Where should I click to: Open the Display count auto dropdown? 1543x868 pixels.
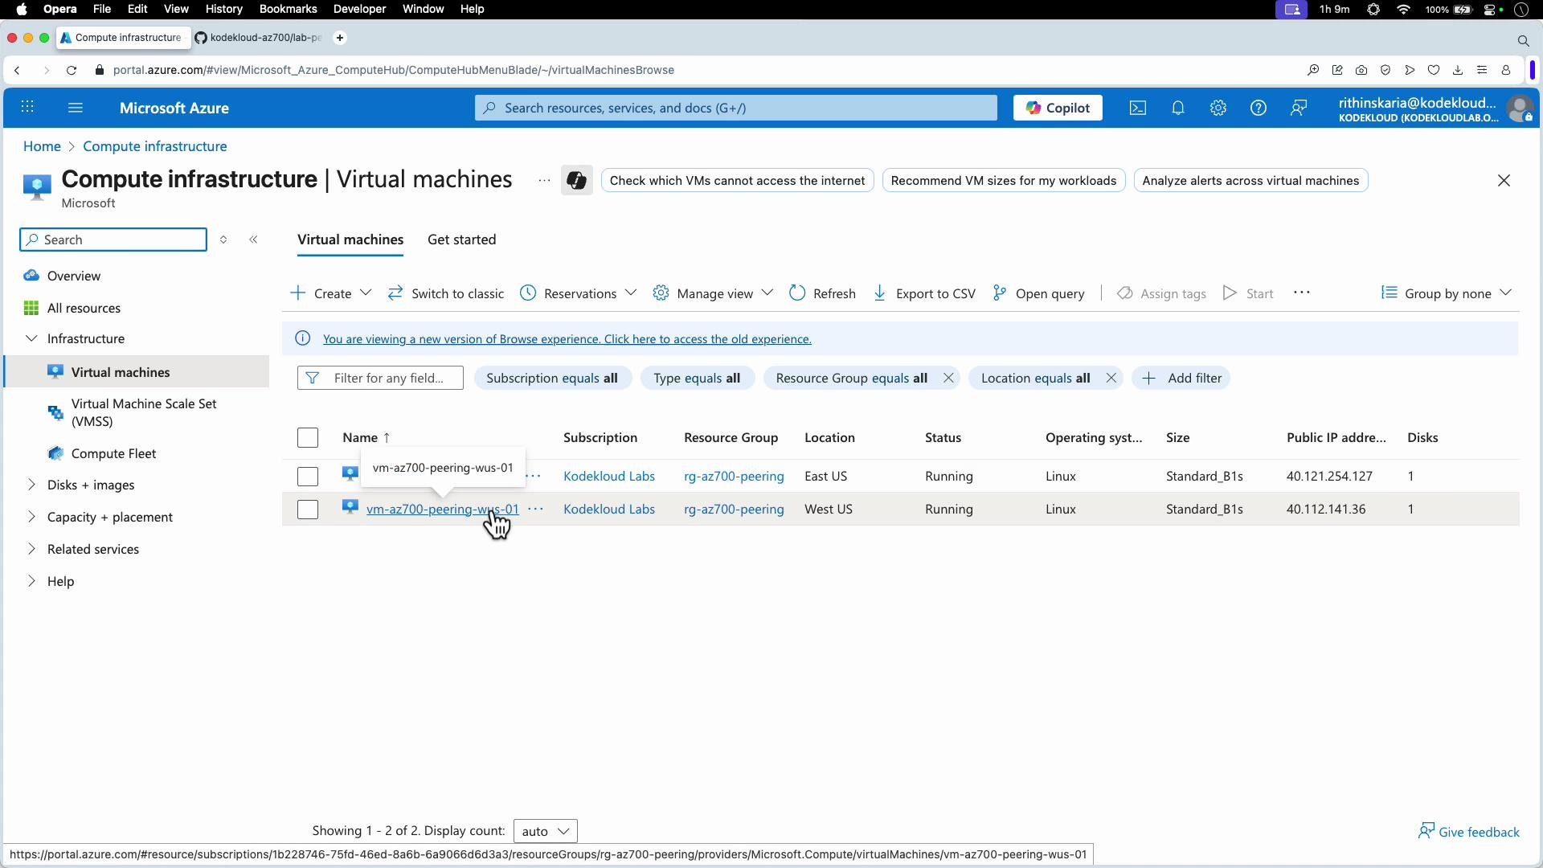coord(545,831)
